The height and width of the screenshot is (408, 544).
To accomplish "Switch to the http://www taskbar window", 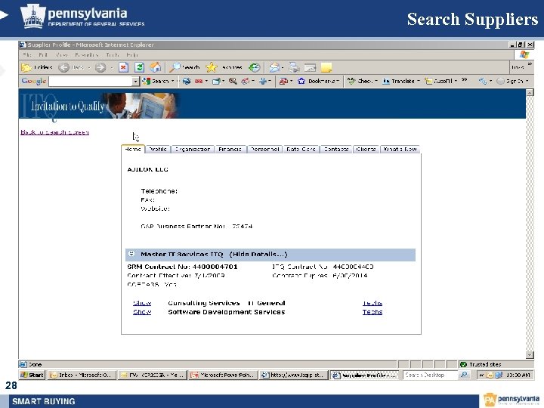I will [293, 375].
